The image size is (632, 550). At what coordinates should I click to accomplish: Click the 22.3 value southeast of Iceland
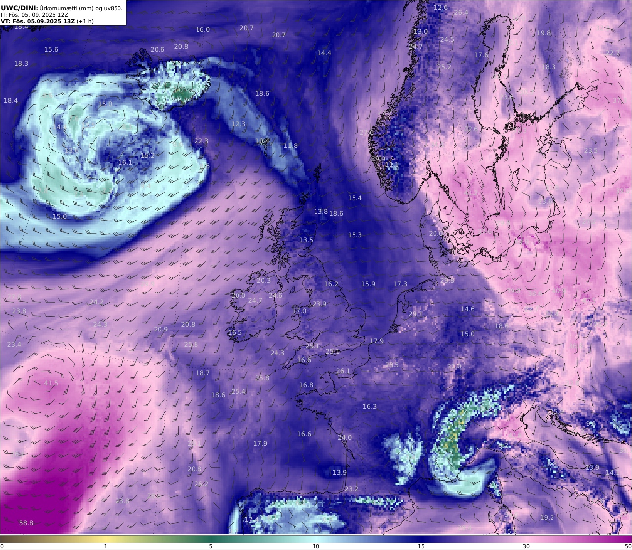201,141
